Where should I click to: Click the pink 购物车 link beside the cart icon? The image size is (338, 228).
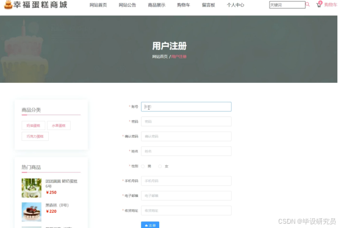point(331,5)
